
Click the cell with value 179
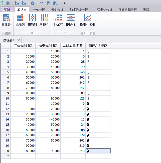tap(73, 135)
